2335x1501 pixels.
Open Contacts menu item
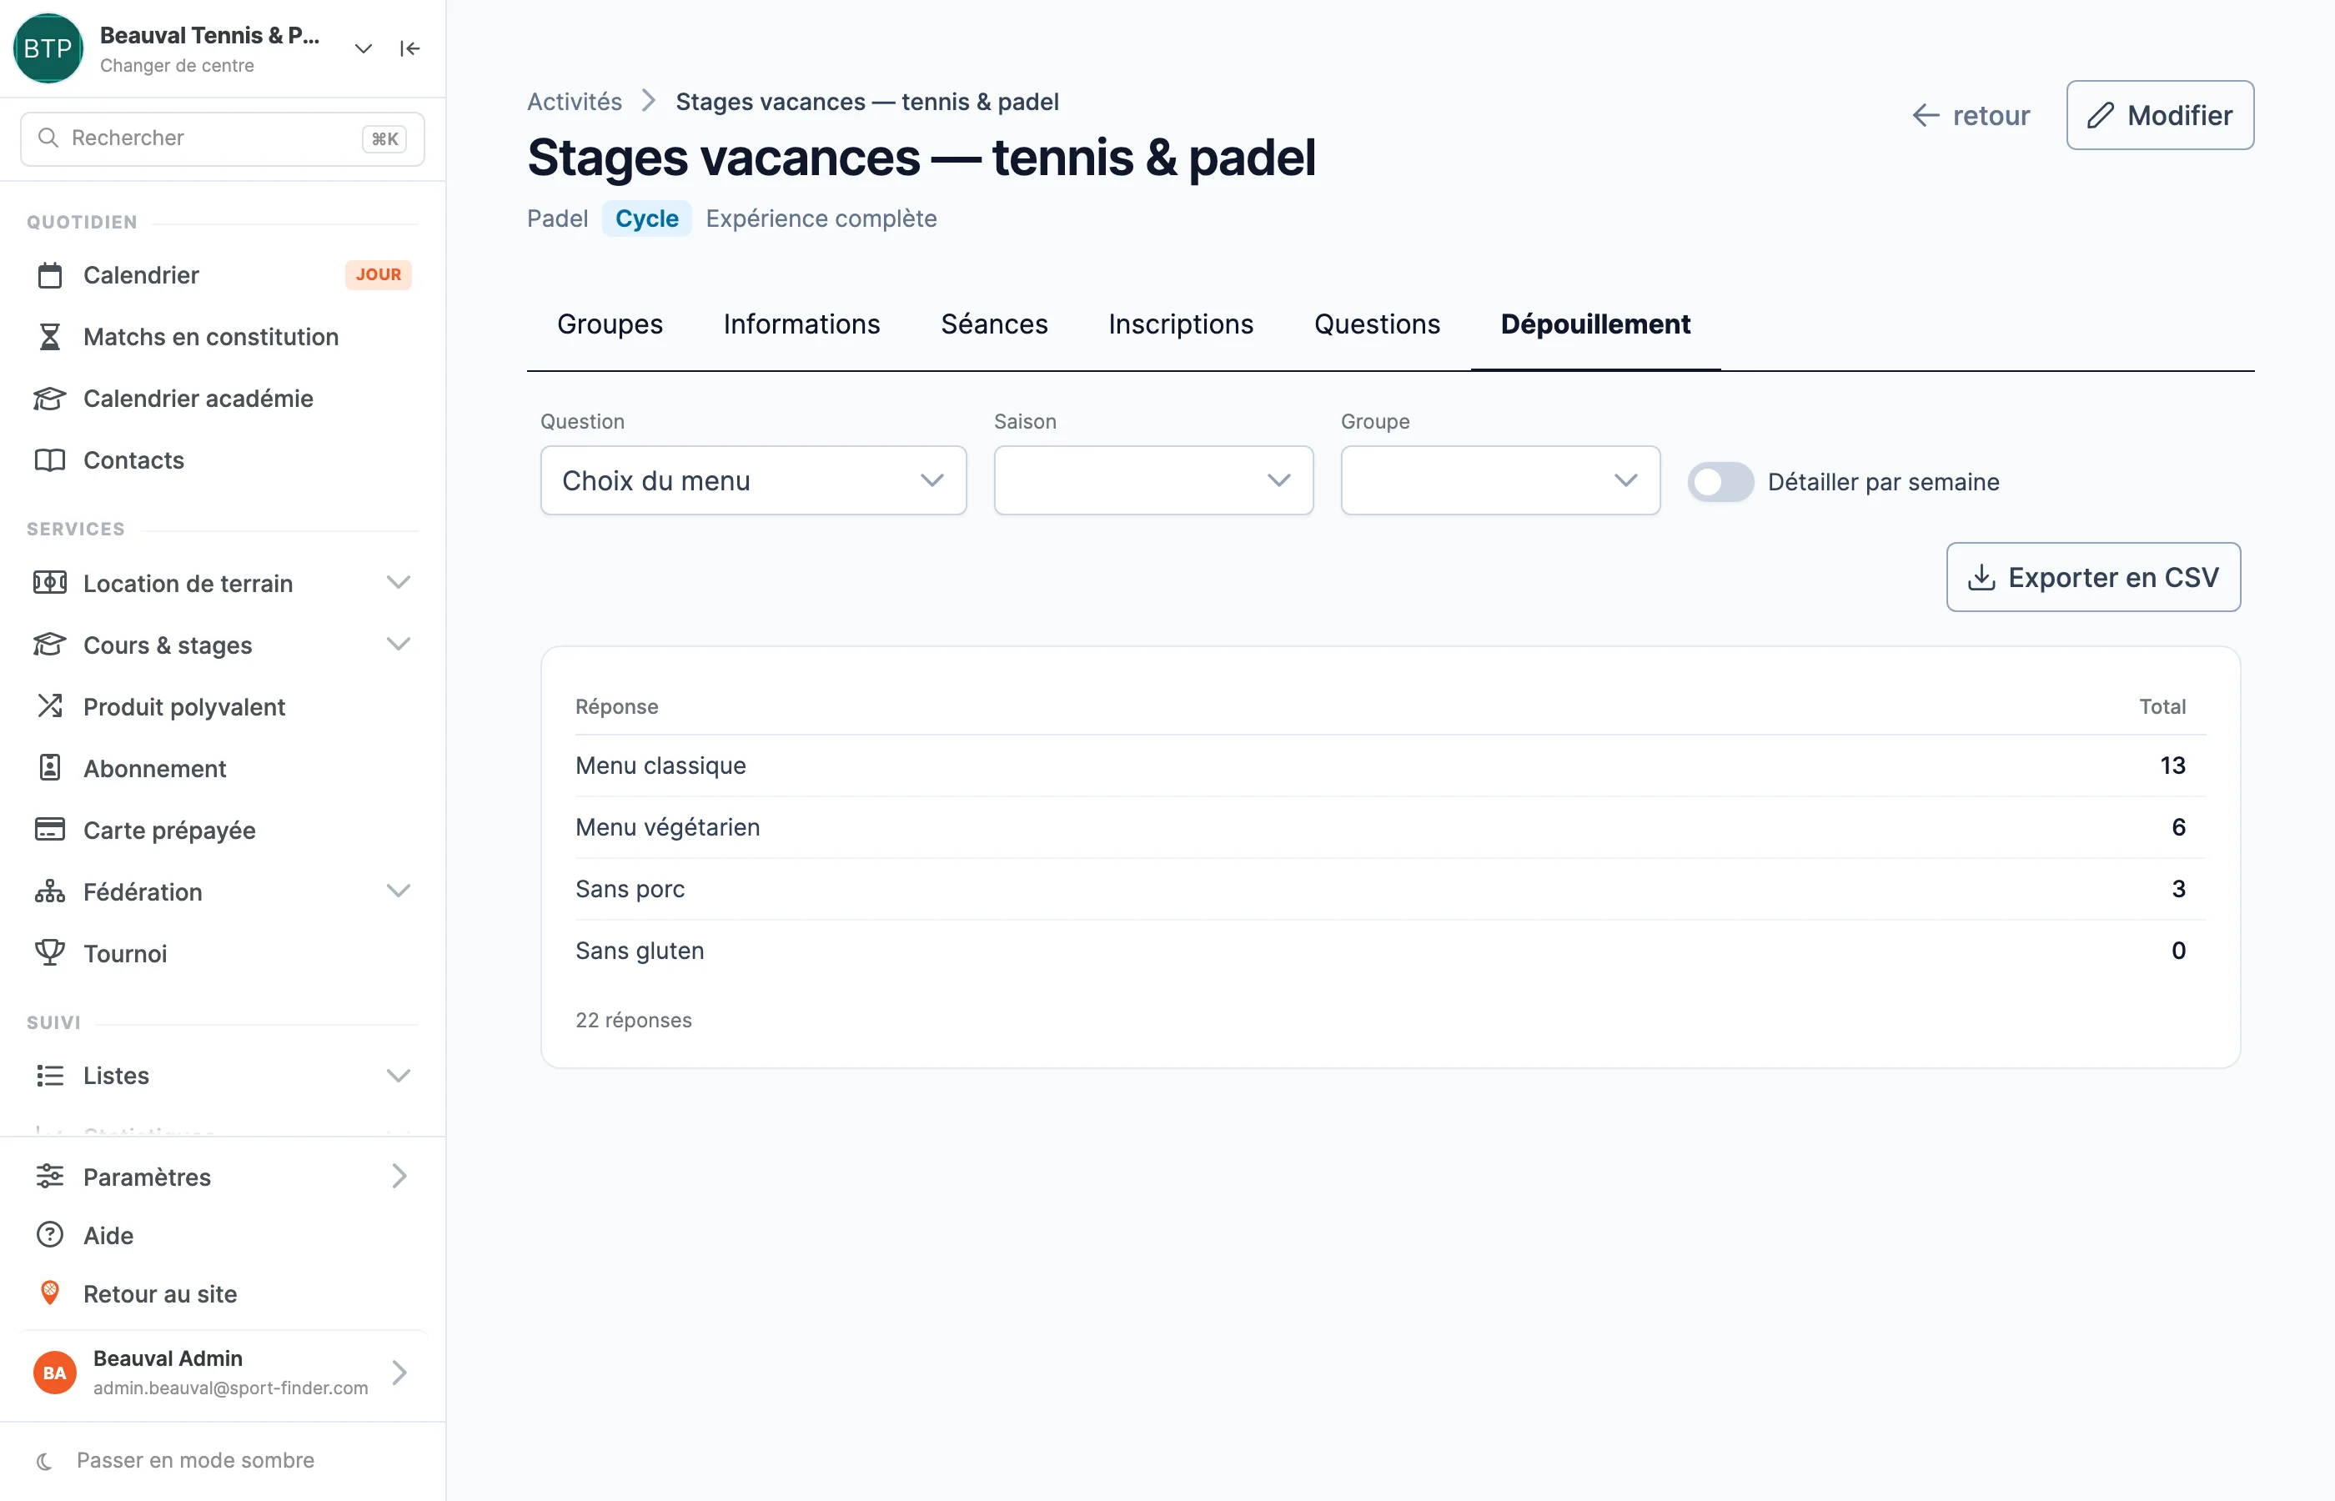coord(222,460)
